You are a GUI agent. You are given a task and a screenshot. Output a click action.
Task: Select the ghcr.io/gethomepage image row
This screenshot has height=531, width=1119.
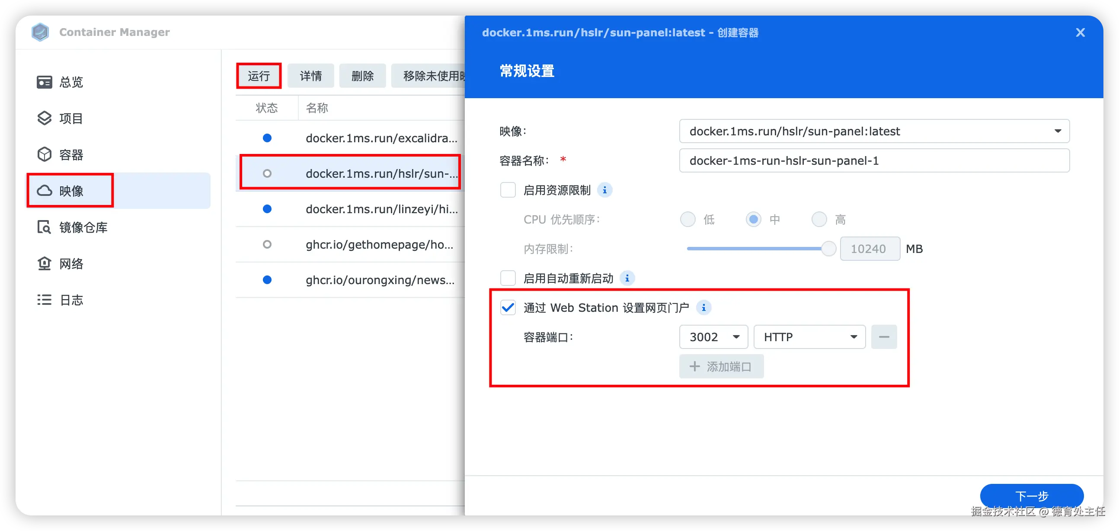[379, 245]
